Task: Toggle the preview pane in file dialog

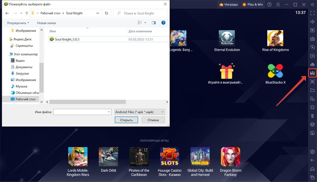Action: (154, 23)
